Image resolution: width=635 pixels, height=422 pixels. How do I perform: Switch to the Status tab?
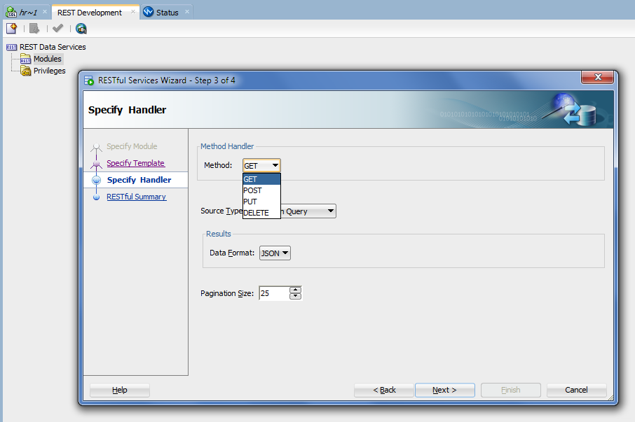[167, 13]
